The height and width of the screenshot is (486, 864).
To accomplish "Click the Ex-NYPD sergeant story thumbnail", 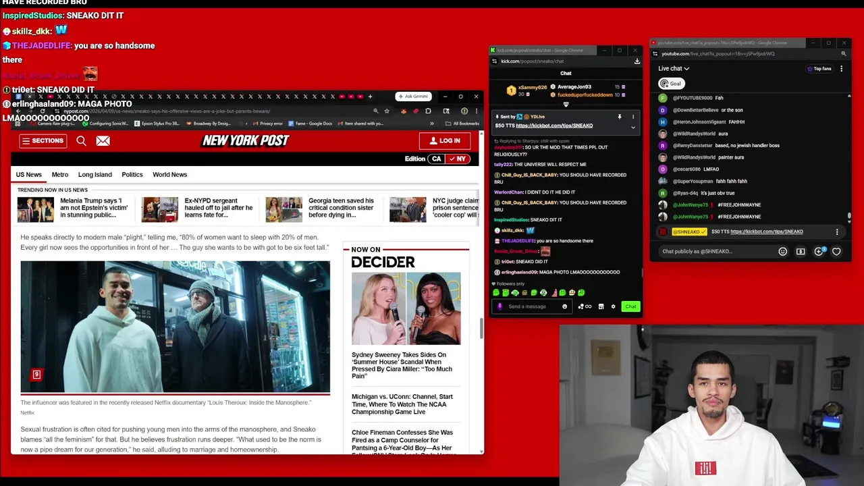I will coord(160,209).
